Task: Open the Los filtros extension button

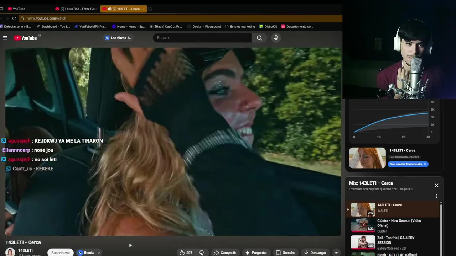Action: (x=118, y=38)
